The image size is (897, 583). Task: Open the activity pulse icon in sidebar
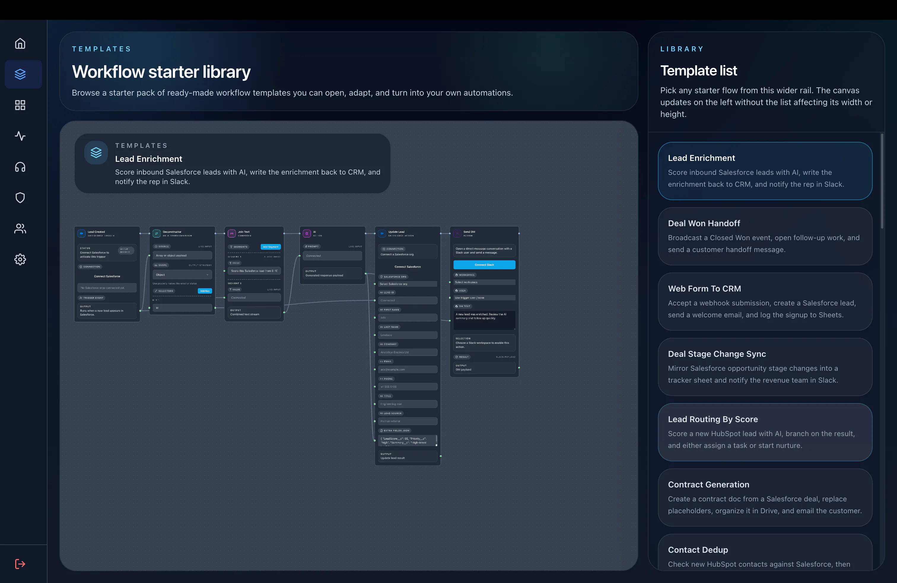coord(20,136)
